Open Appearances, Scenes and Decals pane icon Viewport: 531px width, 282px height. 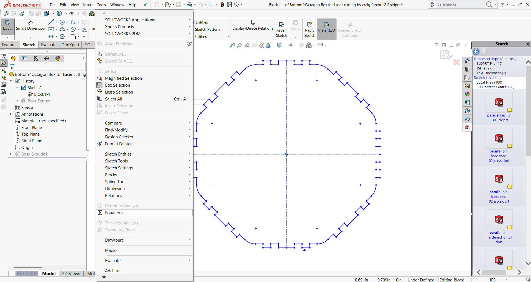[x=467, y=94]
